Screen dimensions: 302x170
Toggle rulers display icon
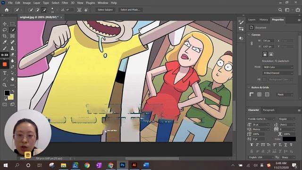tap(252, 94)
